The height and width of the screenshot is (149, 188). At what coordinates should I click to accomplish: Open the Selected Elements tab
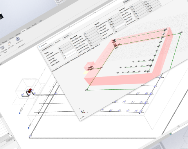tap(47, 48)
